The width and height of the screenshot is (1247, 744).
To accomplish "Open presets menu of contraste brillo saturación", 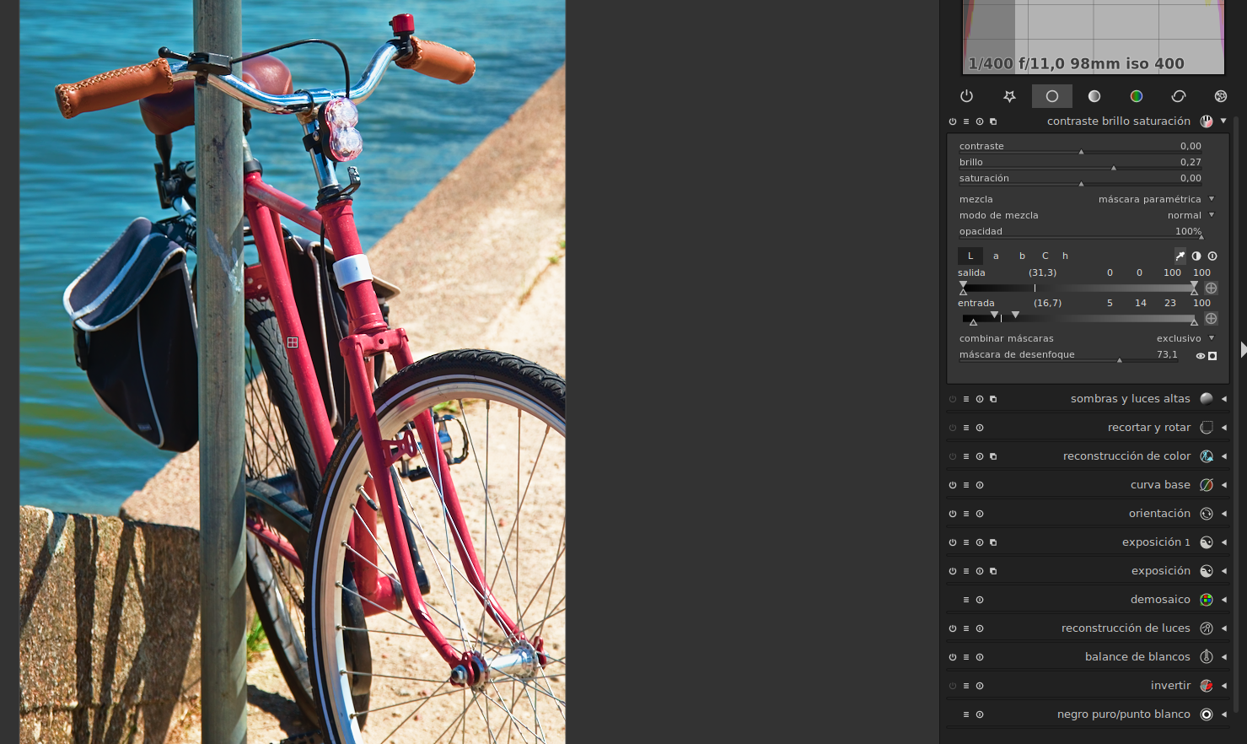I will pyautogui.click(x=966, y=121).
